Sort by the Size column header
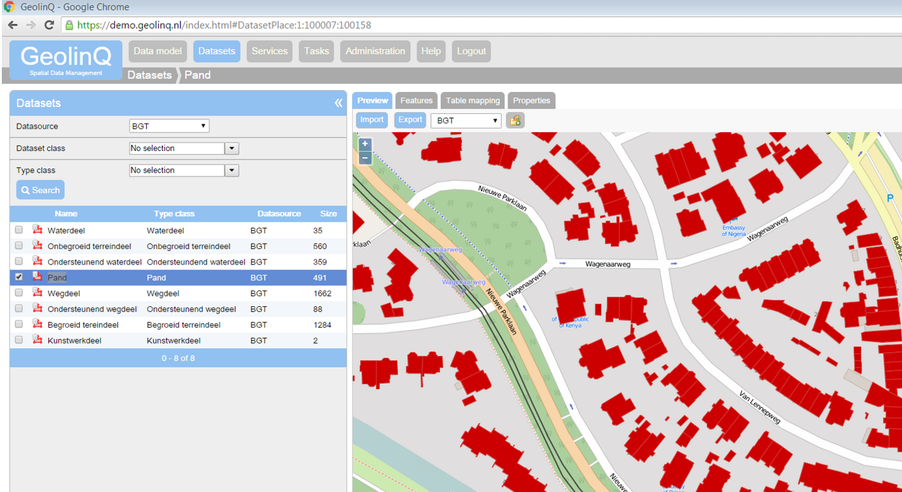The width and height of the screenshot is (902, 492). (328, 214)
